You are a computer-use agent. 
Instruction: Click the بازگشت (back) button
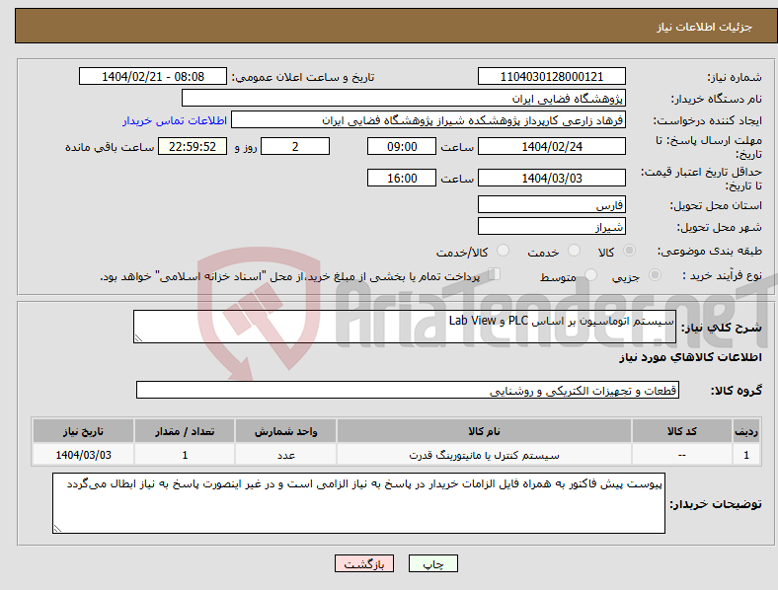364,563
